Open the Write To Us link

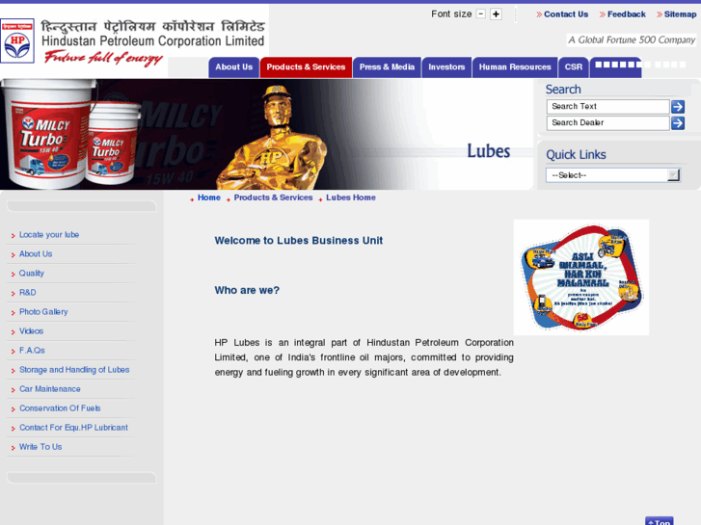pos(40,446)
